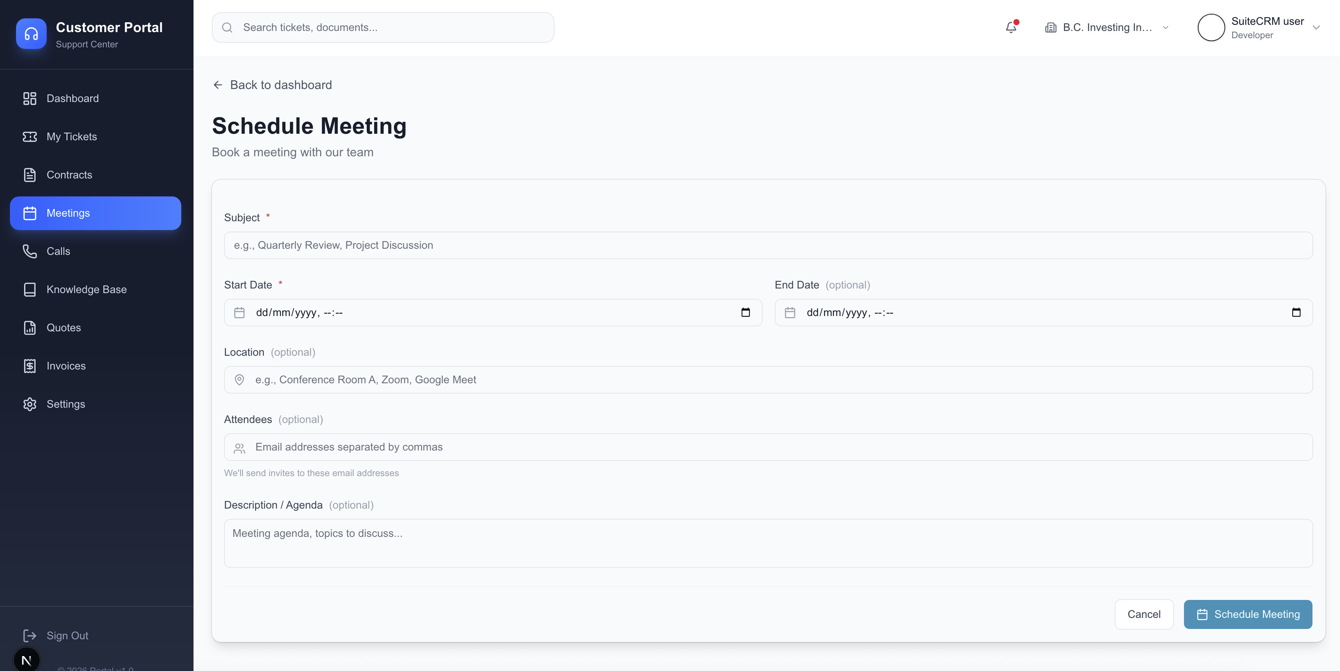Viewport: 1340px width, 671px height.
Task: Click the Dashboard grid icon in sidebar
Action: coord(30,98)
